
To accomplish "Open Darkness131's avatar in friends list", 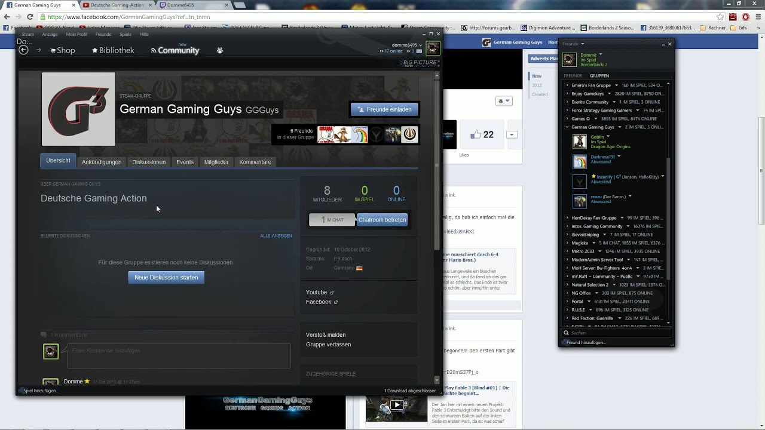I will coord(580,162).
